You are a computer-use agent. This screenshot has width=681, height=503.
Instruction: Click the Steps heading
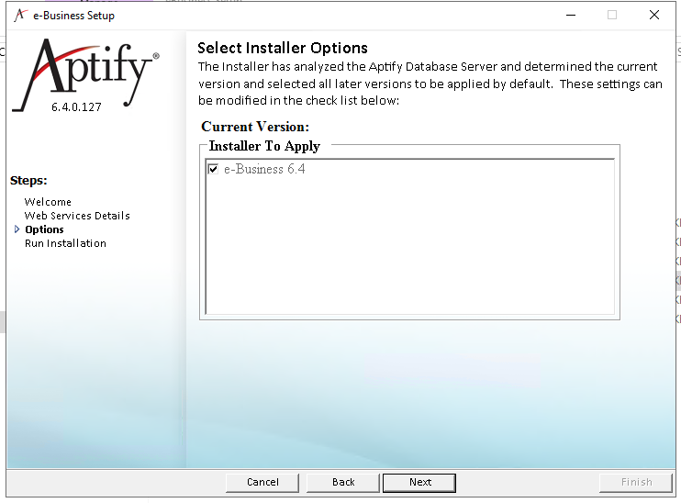click(28, 180)
